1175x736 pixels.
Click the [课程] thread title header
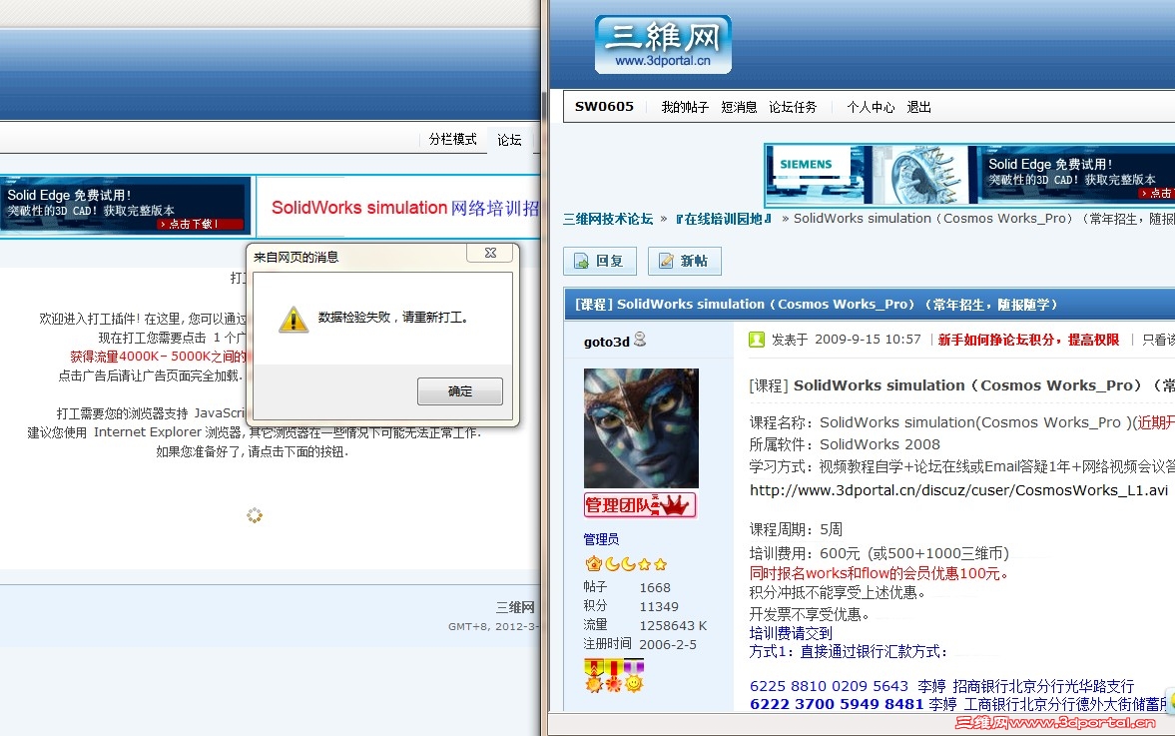click(x=816, y=305)
